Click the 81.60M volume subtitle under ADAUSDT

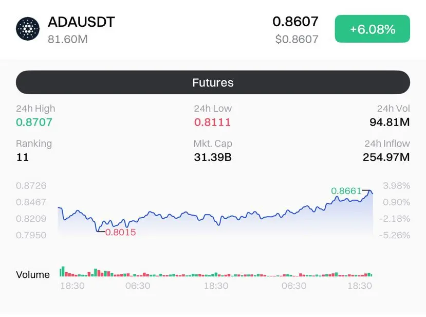click(x=68, y=39)
